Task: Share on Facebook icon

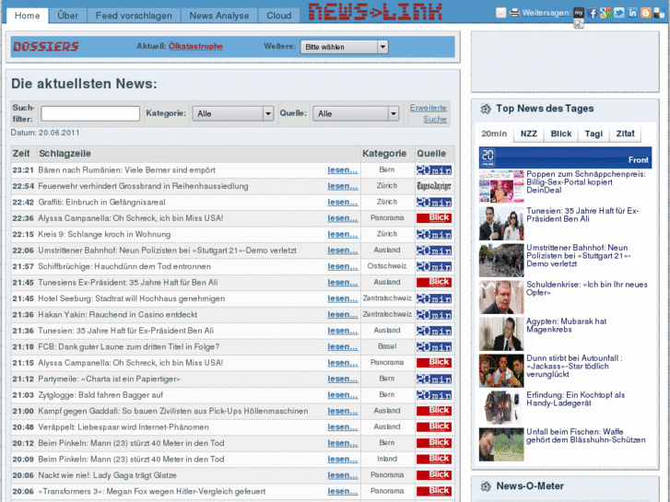Action: coord(593,13)
